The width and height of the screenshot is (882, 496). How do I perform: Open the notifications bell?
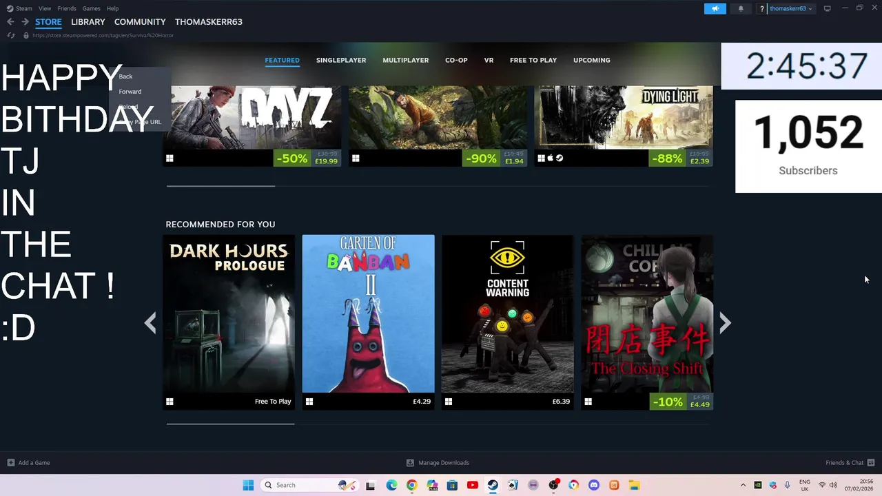pyautogui.click(x=741, y=8)
